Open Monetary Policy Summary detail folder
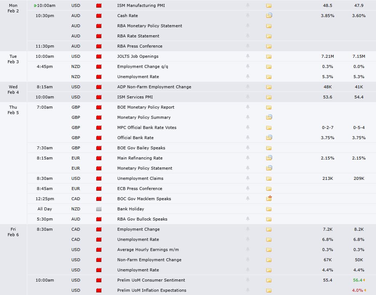The image size is (376, 295). (269, 117)
